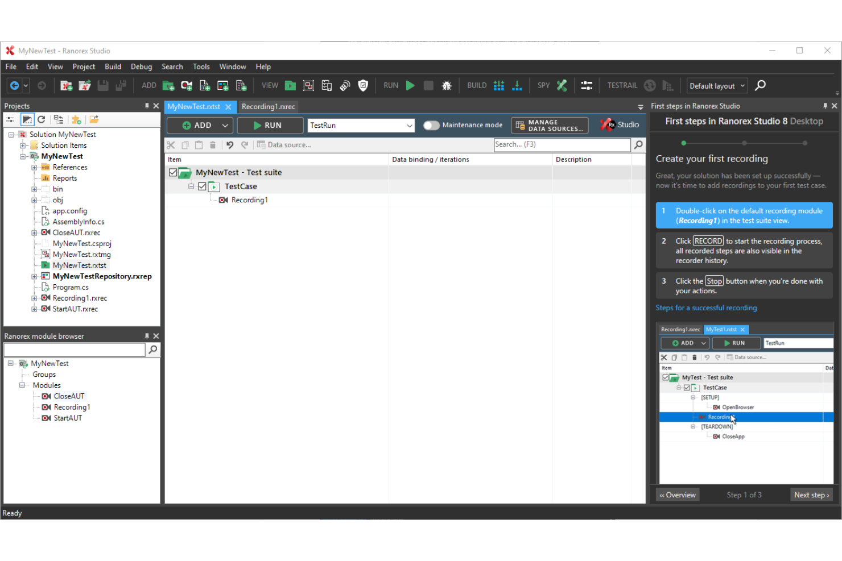Click the View test suite icon
The width and height of the screenshot is (842, 561).
point(290,85)
